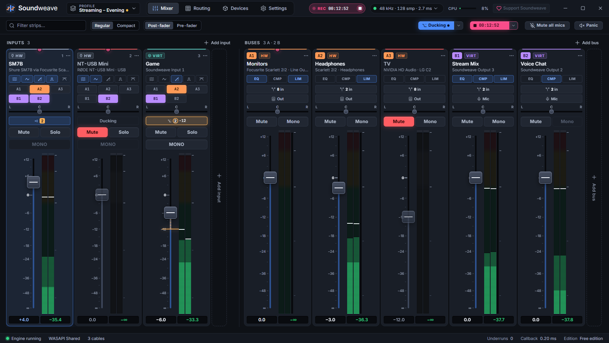Image resolution: width=609 pixels, height=343 pixels.
Task: Expand the 48 kHz engine settings dropdown
Action: (x=406, y=8)
